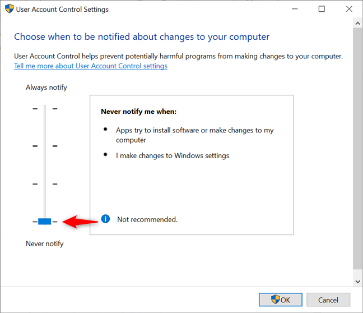The image size is (363, 313).
Task: Open Tell me more about User Account Control settings
Action: coord(91,66)
